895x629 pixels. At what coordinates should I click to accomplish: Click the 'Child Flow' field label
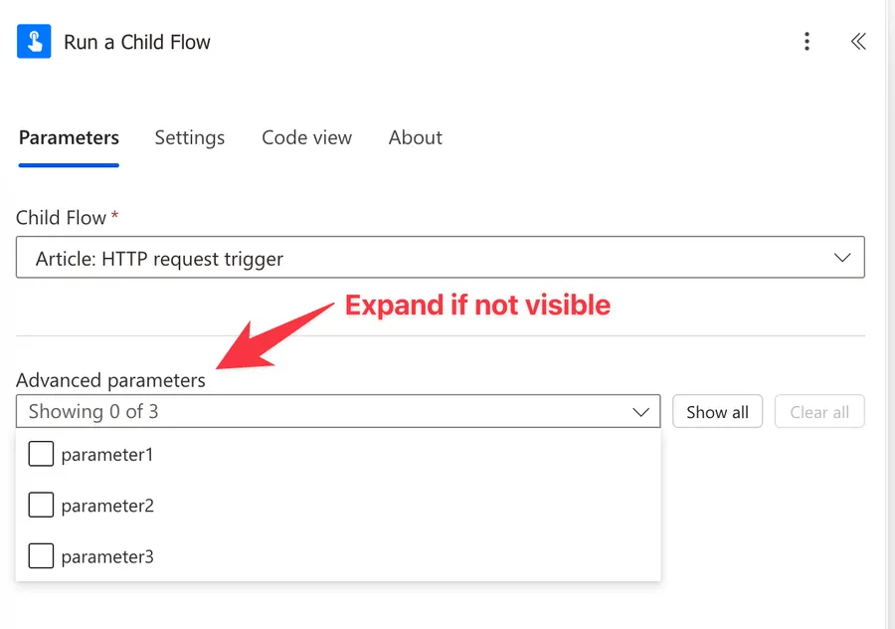(x=61, y=217)
